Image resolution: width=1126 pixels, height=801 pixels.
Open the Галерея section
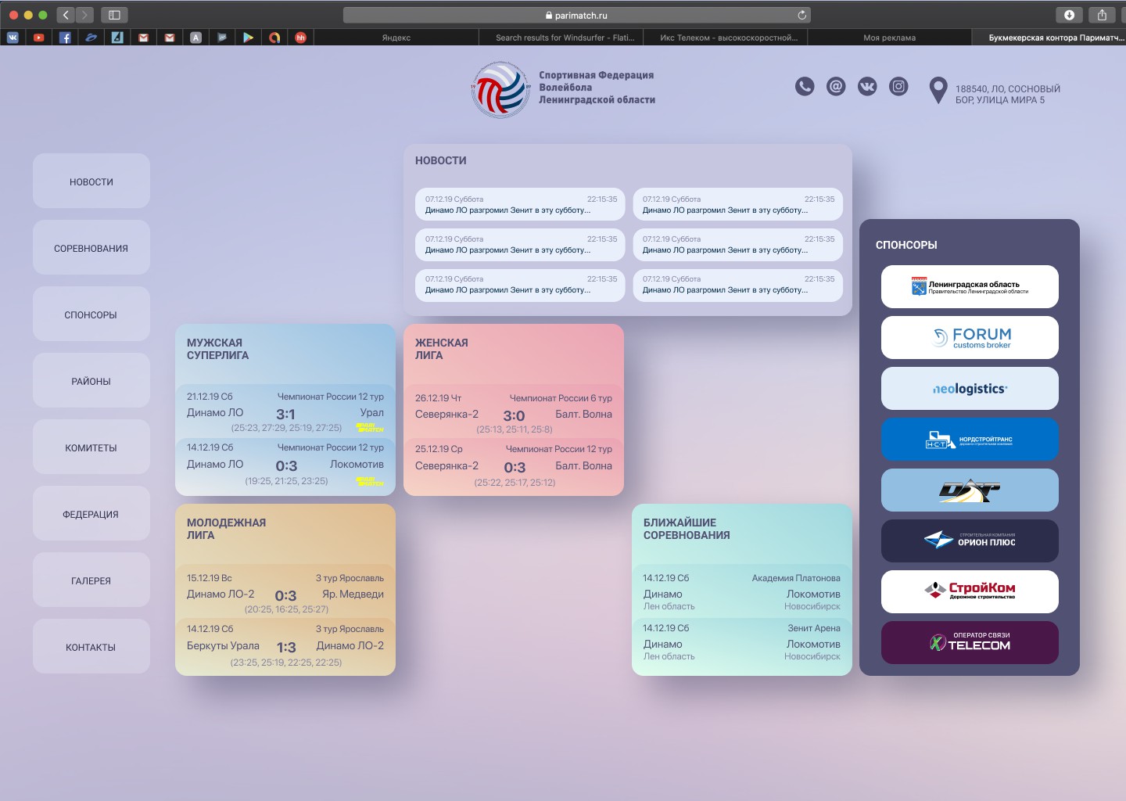[x=91, y=580]
